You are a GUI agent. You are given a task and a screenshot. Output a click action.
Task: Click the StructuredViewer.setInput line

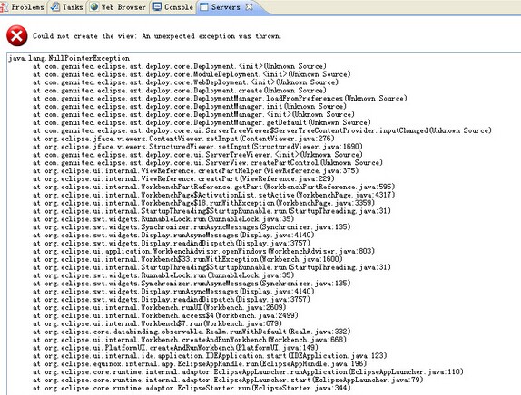click(x=198, y=147)
